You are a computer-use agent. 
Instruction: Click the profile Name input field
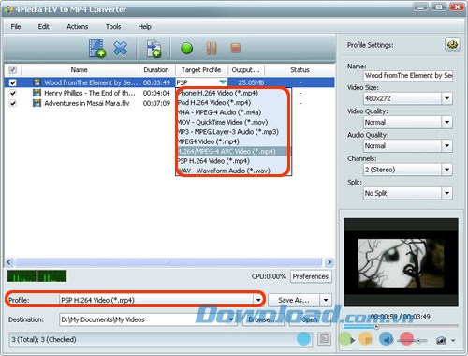(408, 75)
